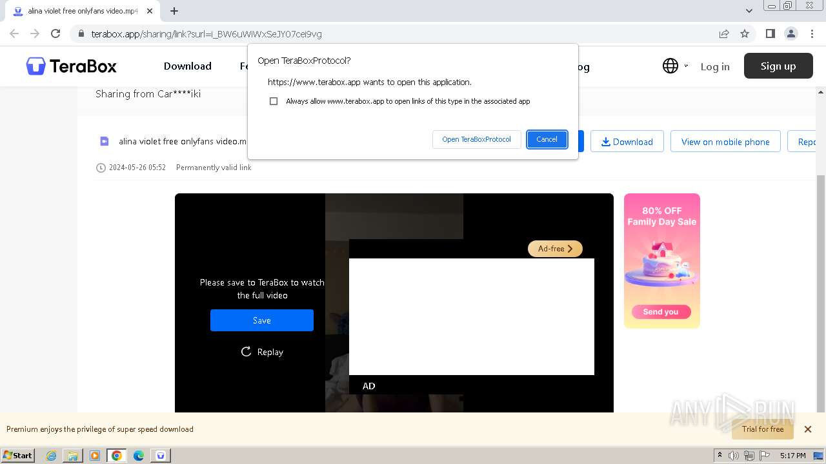The width and height of the screenshot is (826, 464).
Task: Open Microsoft Edge from taskbar
Action: [x=139, y=456]
